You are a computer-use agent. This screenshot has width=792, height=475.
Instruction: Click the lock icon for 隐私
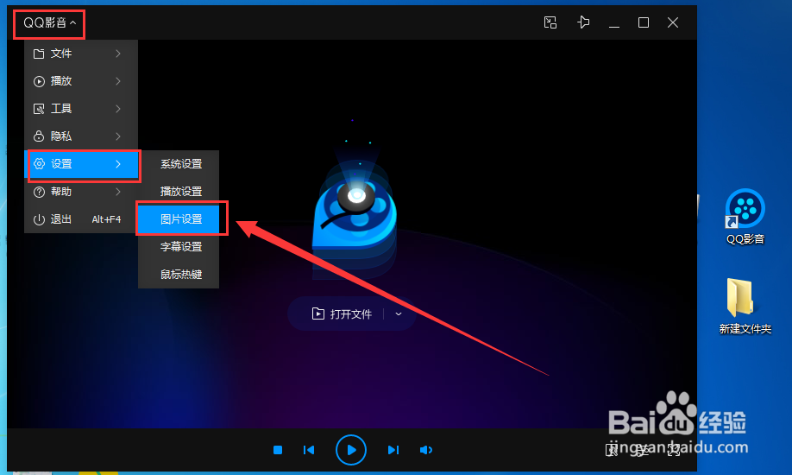pyautogui.click(x=39, y=136)
